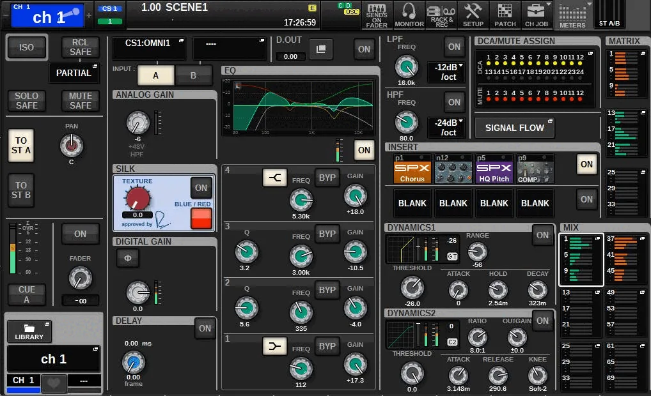Click the ISO isolate button

(27, 47)
